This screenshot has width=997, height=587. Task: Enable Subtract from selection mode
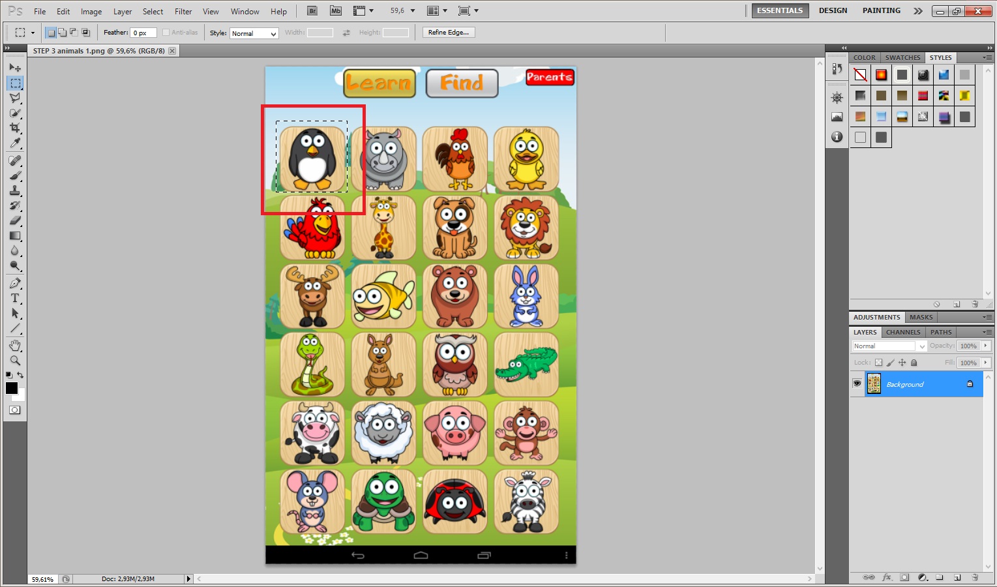tap(74, 33)
